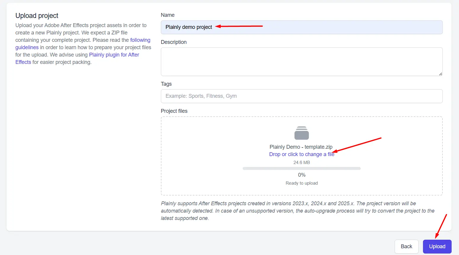
Task: Click the gray file stack icon in dropzone
Action: 302,133
